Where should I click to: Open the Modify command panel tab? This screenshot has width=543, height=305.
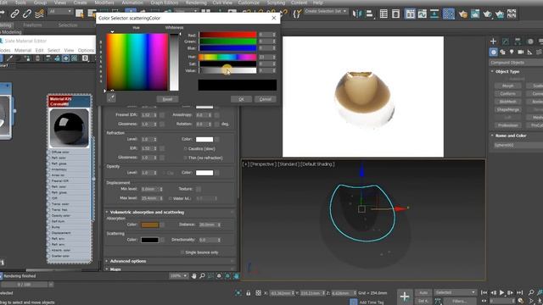tap(506, 42)
